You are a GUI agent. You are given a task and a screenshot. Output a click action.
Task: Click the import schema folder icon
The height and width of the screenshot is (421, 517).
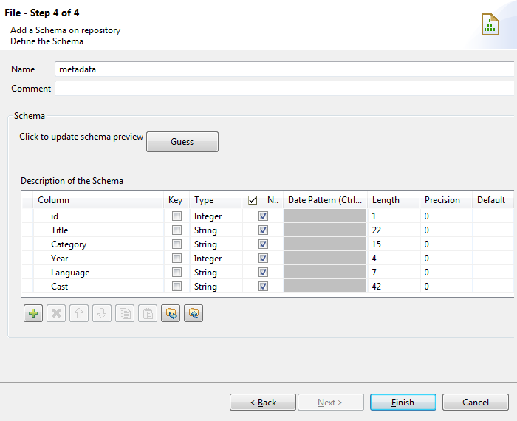pos(171,314)
